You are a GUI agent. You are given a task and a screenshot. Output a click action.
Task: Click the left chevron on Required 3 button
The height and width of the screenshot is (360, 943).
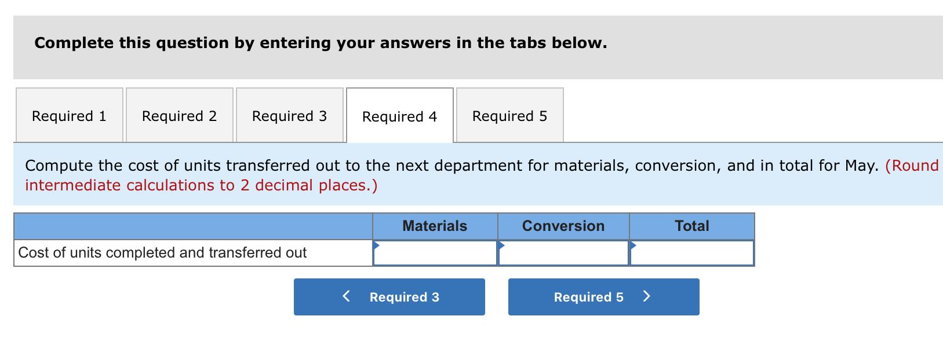[346, 296]
